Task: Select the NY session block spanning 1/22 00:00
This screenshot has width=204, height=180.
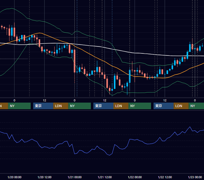Action: pyautogui.click(x=140, y=106)
